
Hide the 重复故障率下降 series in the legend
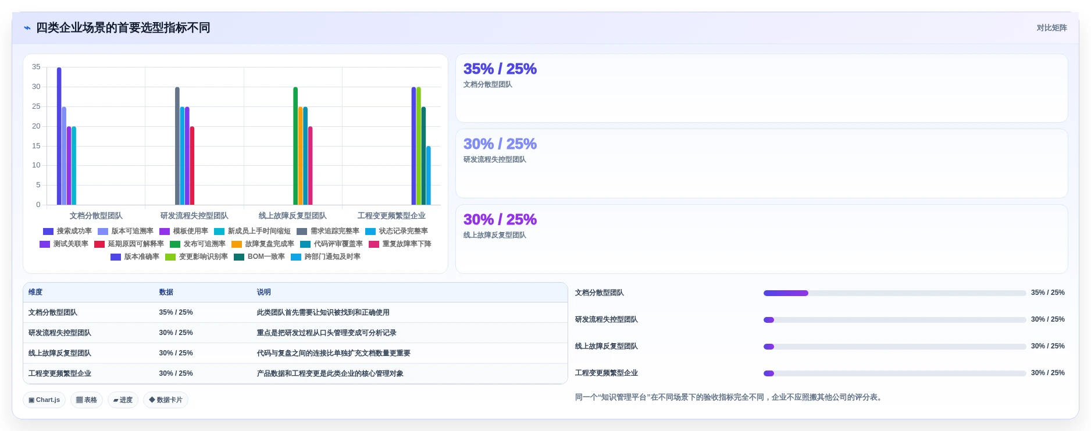point(400,244)
